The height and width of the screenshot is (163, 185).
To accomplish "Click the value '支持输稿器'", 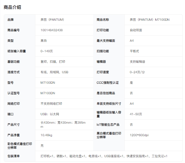I will click(137, 62).
